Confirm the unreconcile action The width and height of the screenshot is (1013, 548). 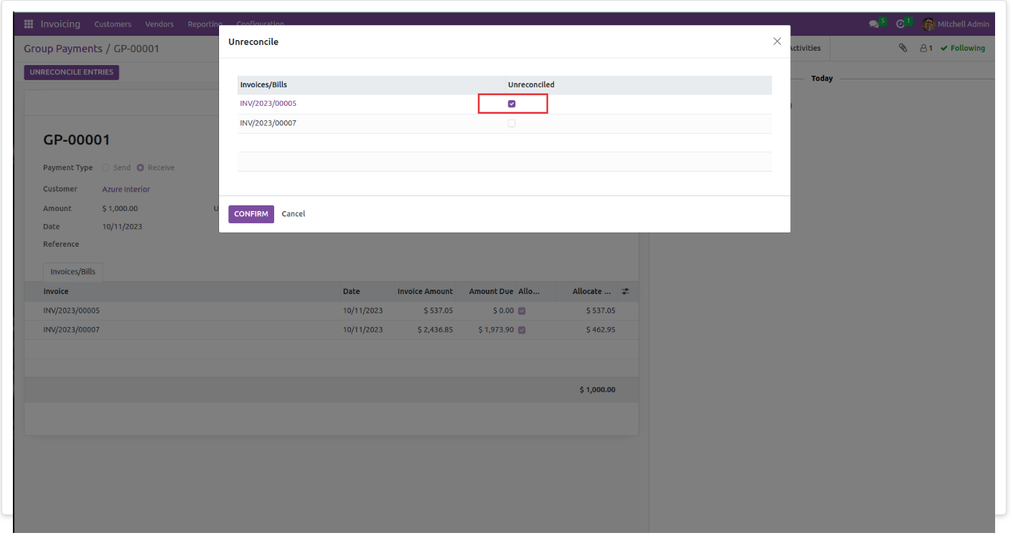251,214
